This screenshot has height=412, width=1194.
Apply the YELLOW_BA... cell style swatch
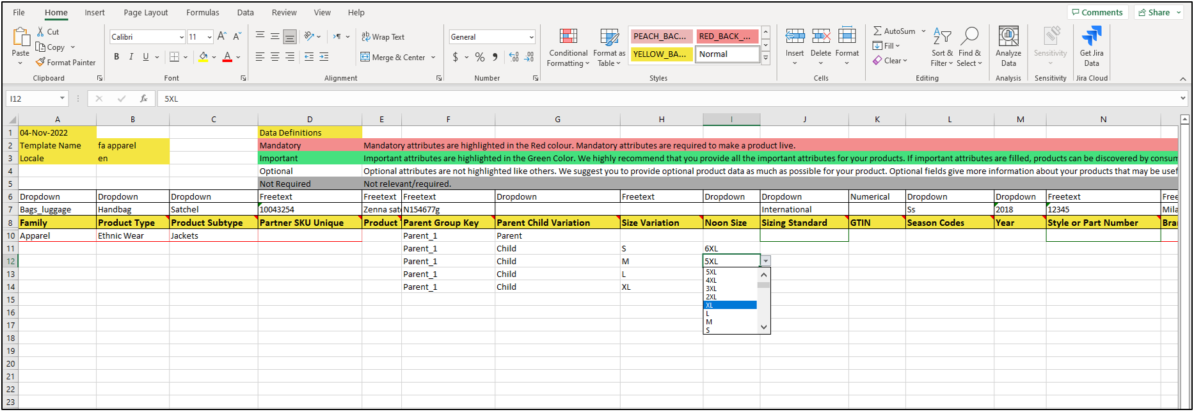click(660, 54)
